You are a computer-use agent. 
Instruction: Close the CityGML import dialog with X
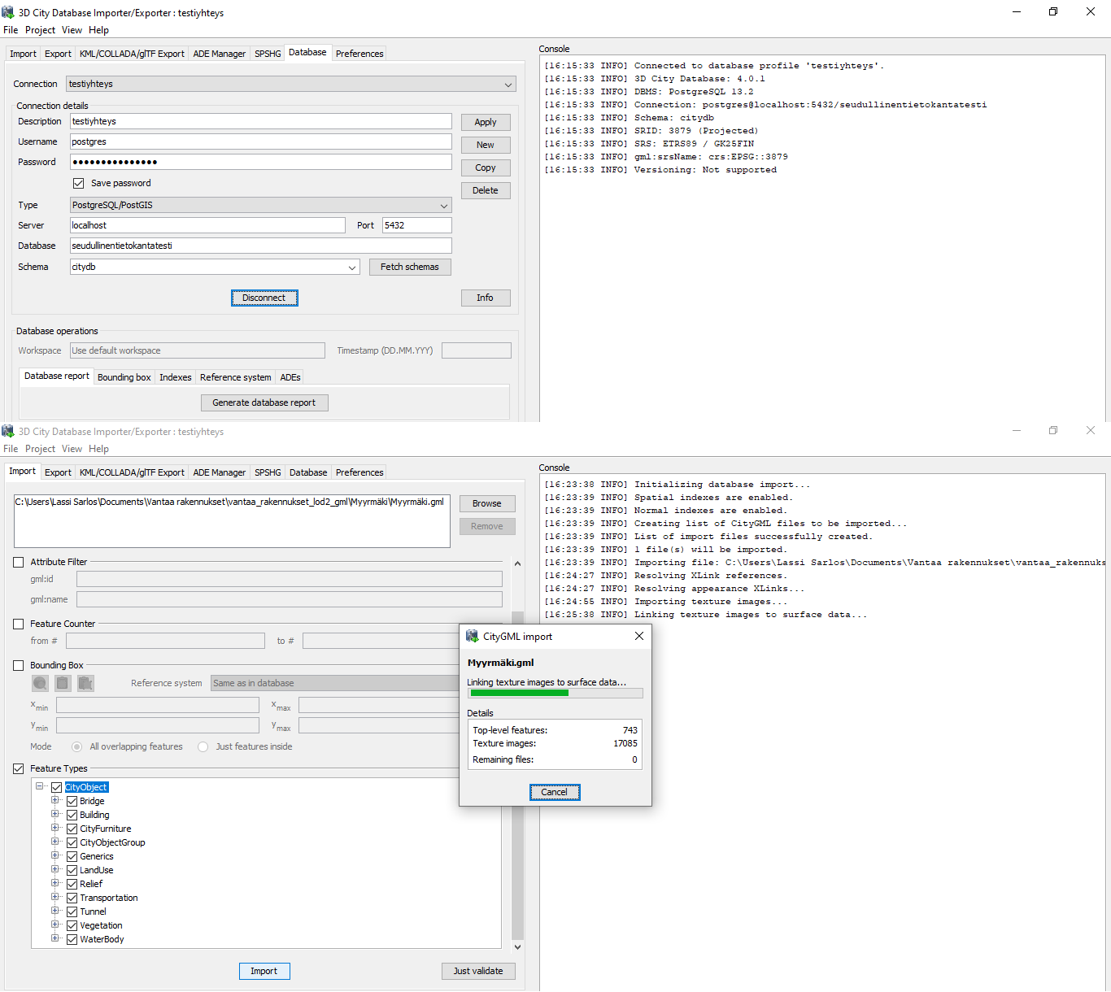click(639, 636)
